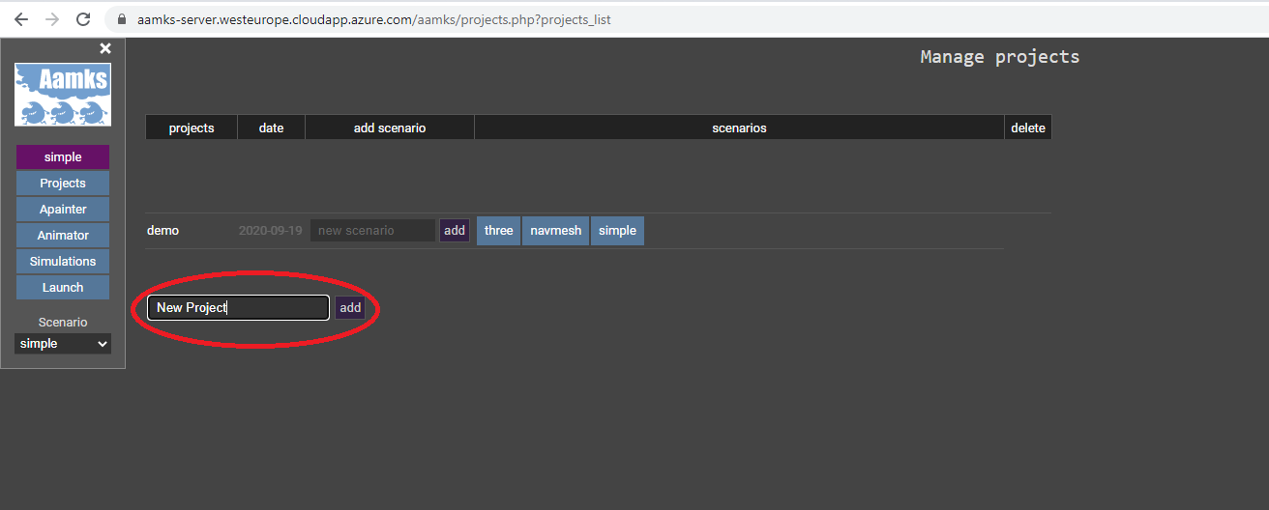Reload the page with refresh icon
This screenshot has height=510, width=1269.
(x=83, y=19)
